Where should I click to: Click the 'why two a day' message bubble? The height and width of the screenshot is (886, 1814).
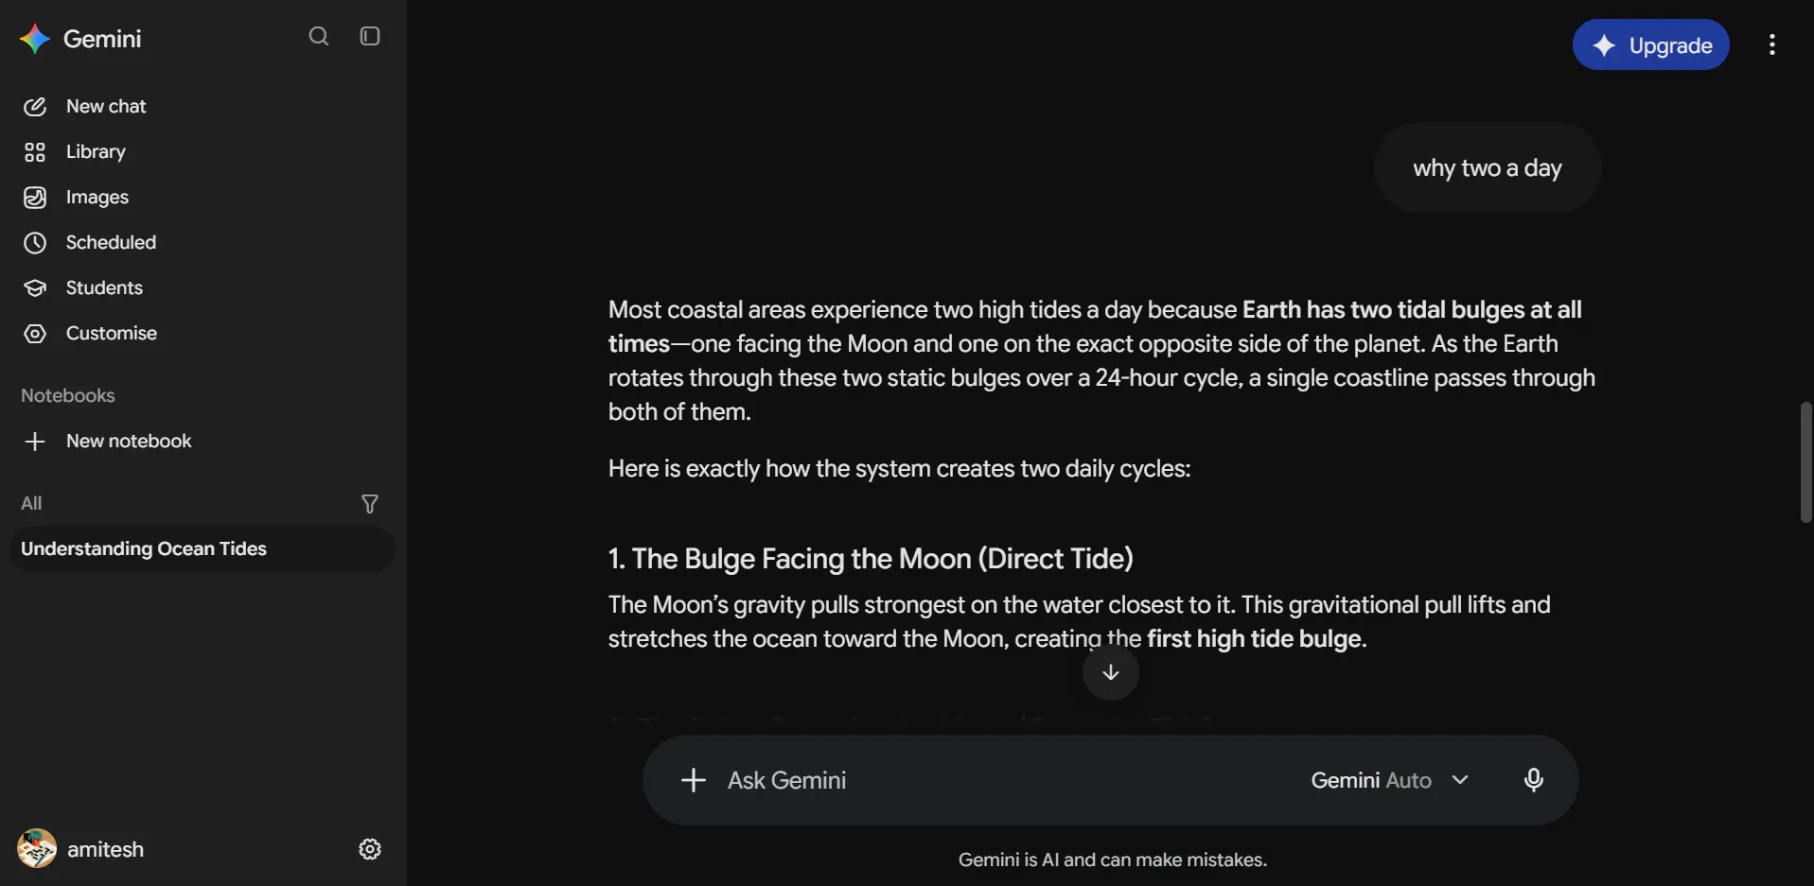[x=1488, y=168]
